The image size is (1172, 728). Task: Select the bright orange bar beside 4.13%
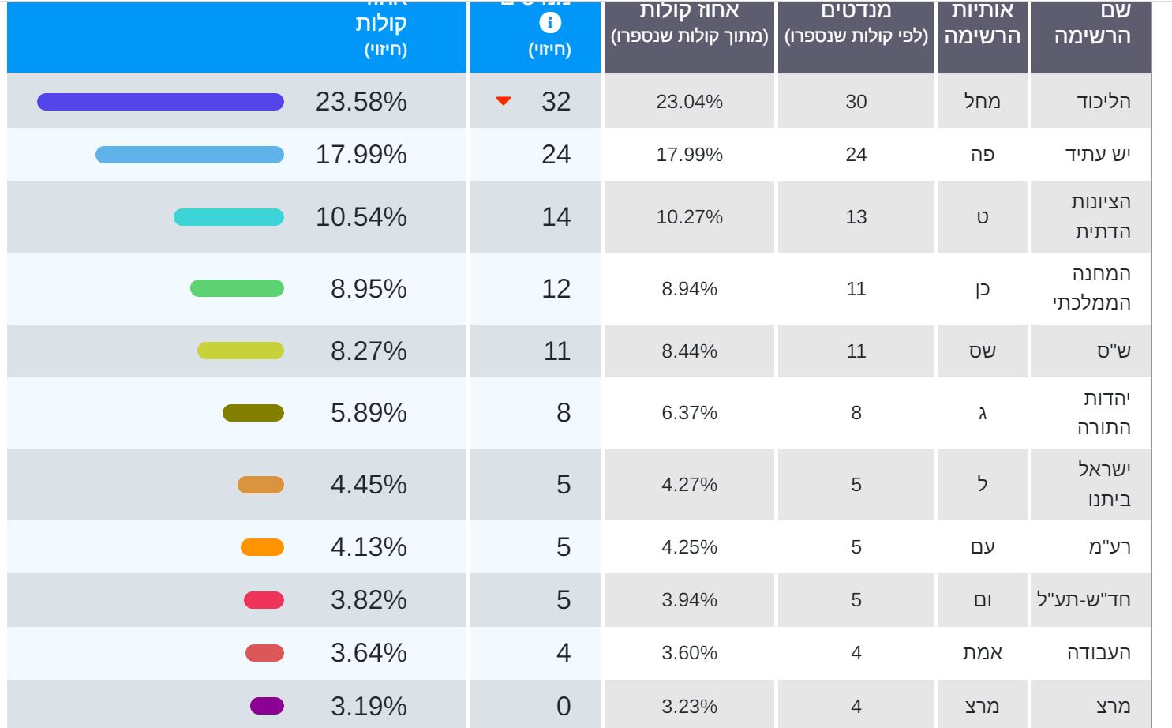(x=262, y=547)
